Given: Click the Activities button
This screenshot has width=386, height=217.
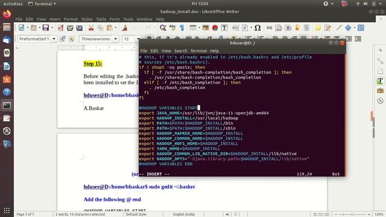Looking at the screenshot, I should tap(13, 4).
